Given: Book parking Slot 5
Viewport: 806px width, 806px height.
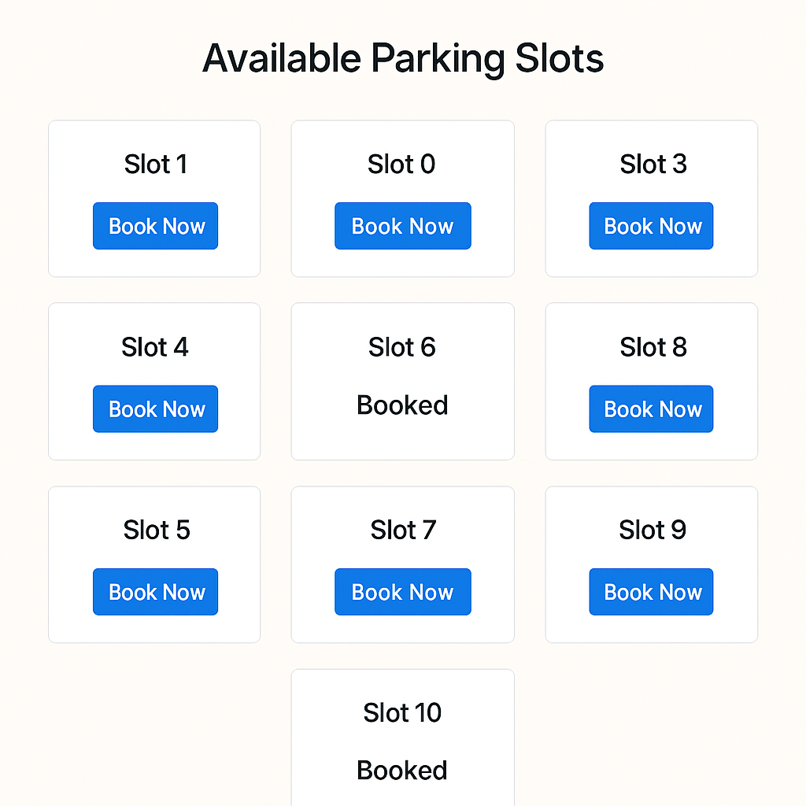Looking at the screenshot, I should point(155,591).
